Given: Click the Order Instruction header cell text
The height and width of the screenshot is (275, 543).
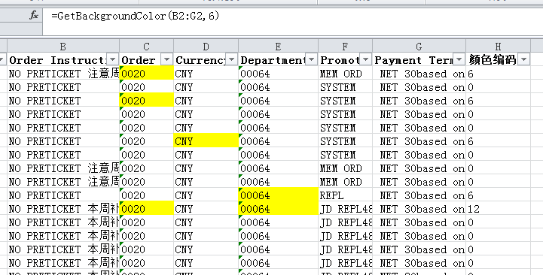Looking at the screenshot, I should point(58,60).
